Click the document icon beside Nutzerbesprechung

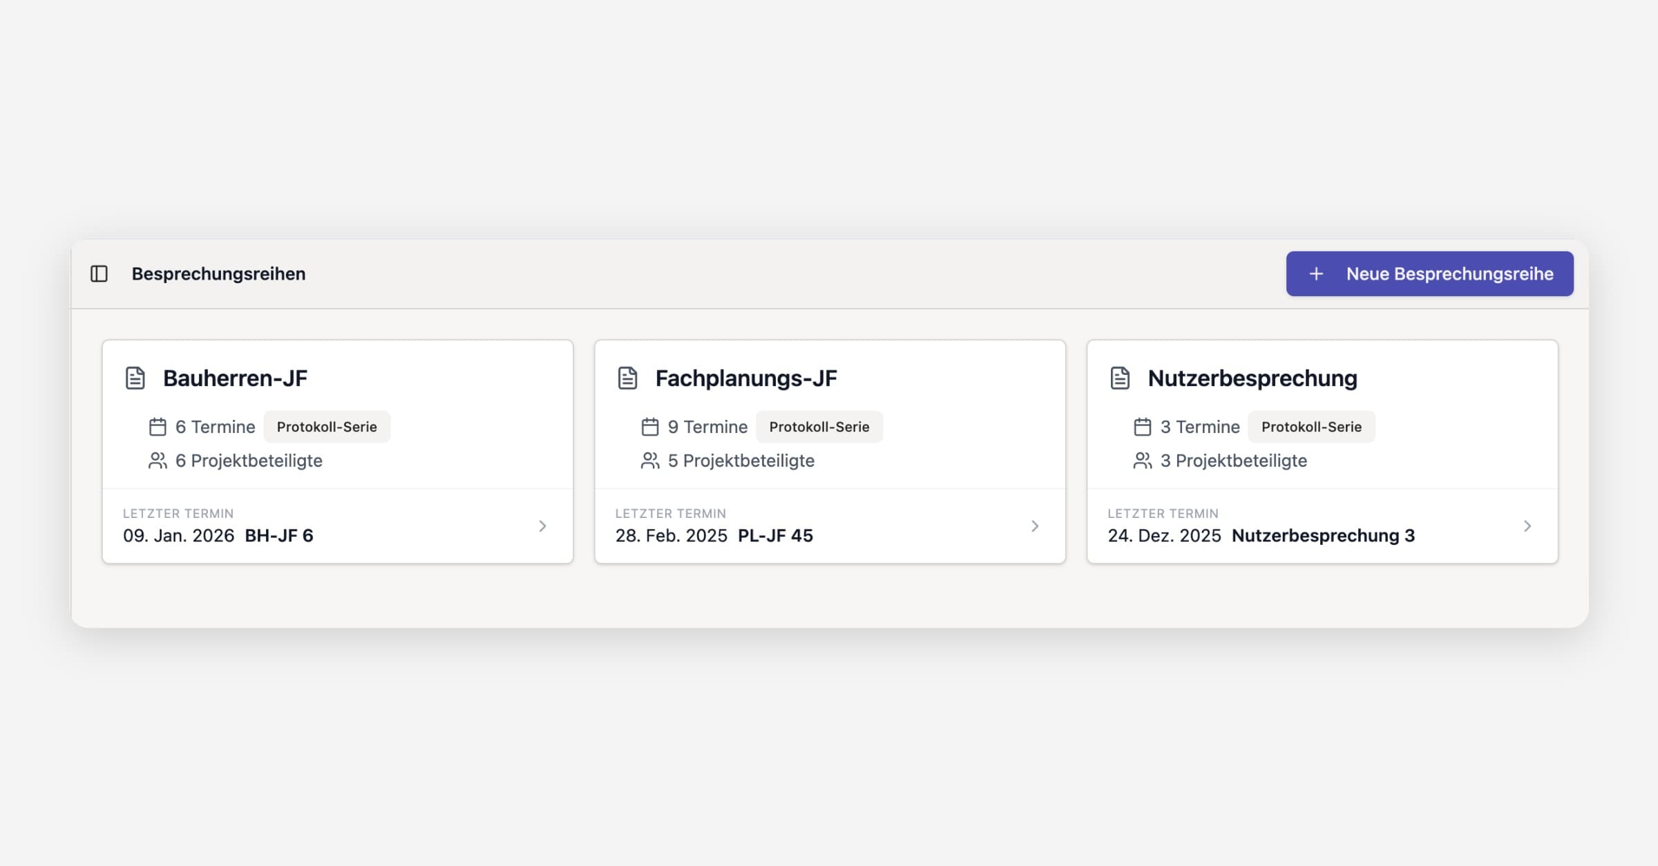pos(1120,378)
